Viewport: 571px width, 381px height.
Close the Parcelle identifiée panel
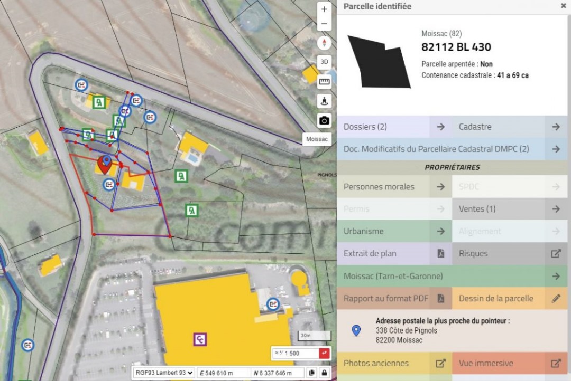[x=563, y=6]
